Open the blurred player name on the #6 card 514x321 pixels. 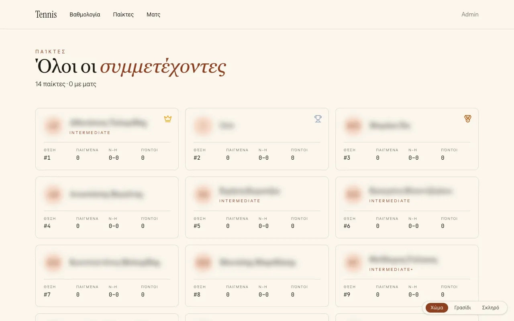point(410,191)
